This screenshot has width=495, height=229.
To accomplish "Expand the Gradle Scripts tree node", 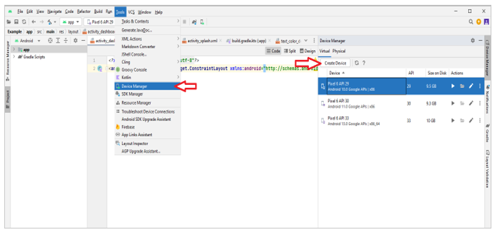I will click(14, 57).
